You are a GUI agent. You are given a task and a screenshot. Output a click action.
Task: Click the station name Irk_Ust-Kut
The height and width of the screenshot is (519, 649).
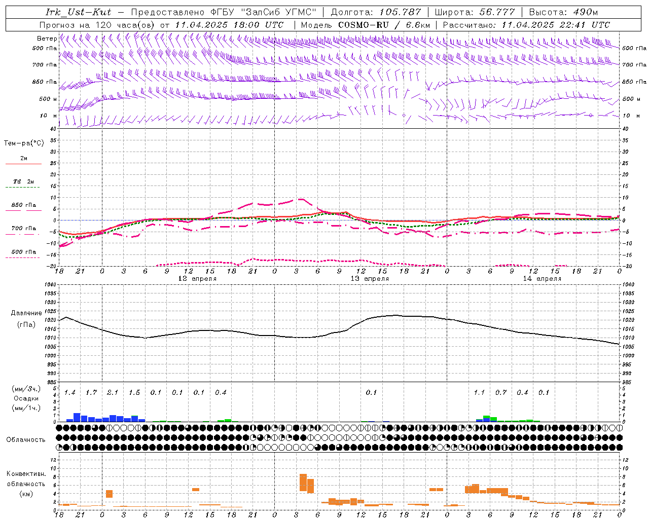78,12
